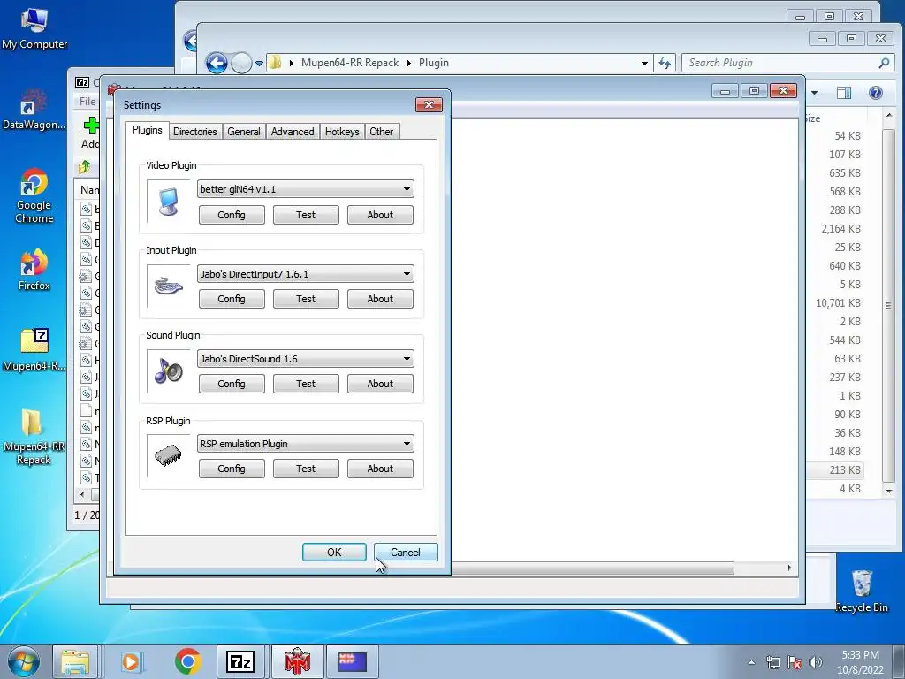The width and height of the screenshot is (905, 679).
Task: Click the 7-Zip green Add icon
Action: (x=91, y=126)
